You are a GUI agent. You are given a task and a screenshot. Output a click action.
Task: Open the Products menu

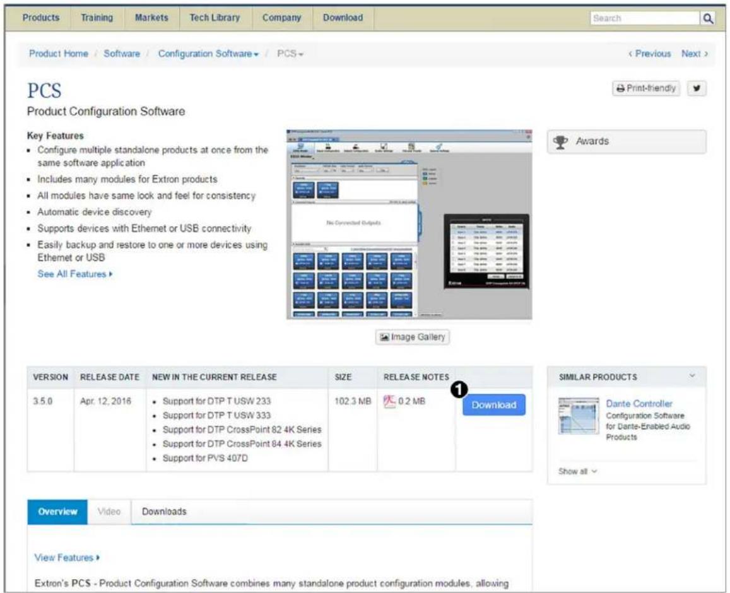pyautogui.click(x=41, y=18)
